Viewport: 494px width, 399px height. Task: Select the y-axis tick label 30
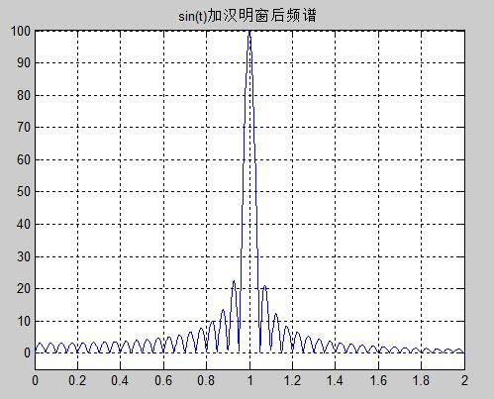click(24, 256)
